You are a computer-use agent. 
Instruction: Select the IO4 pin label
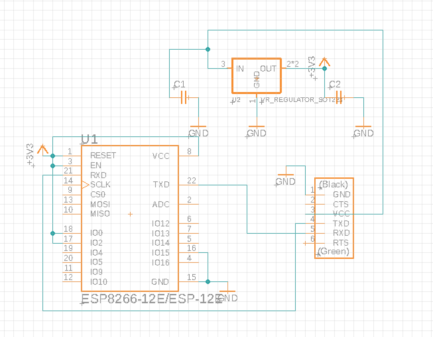(96, 253)
